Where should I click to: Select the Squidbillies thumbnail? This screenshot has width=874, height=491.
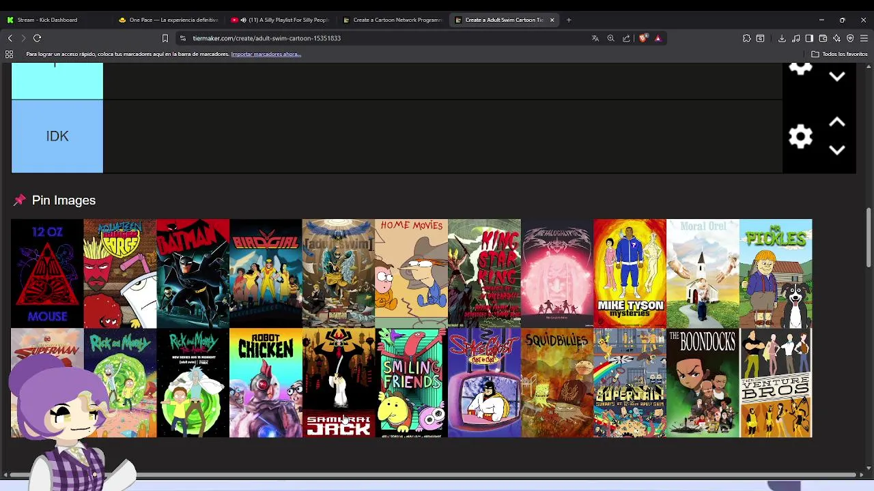557,383
